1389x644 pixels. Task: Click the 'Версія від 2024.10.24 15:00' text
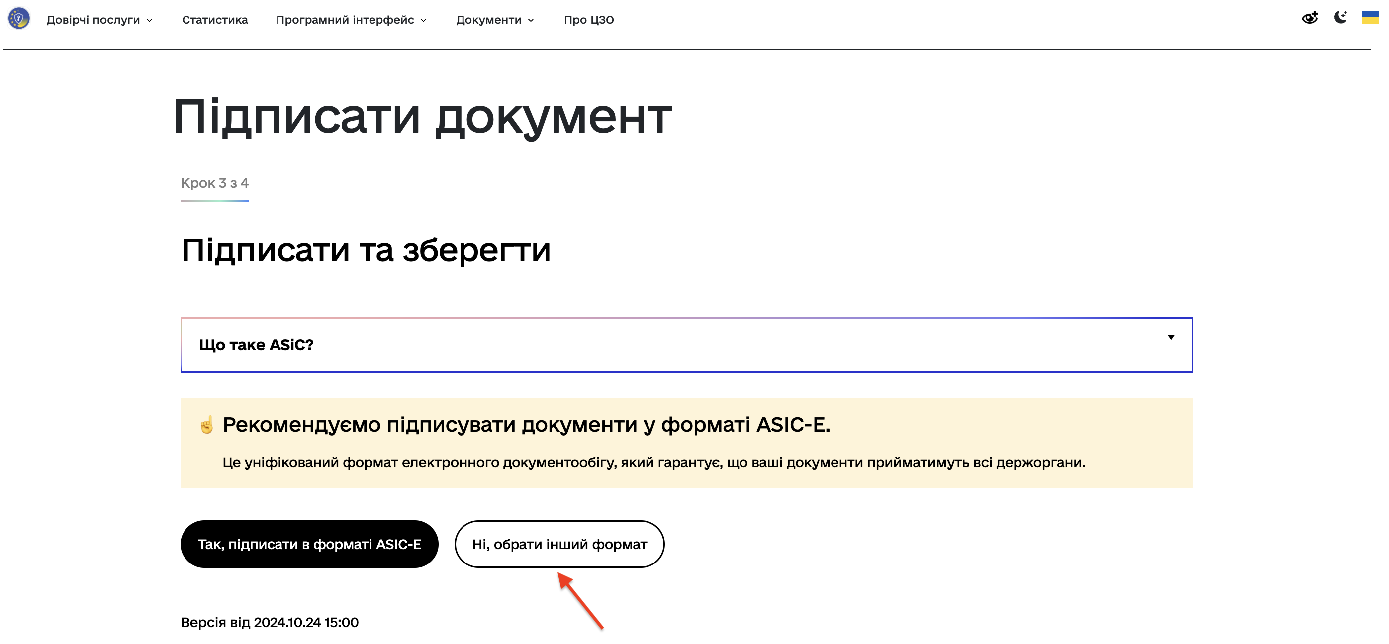point(269,623)
